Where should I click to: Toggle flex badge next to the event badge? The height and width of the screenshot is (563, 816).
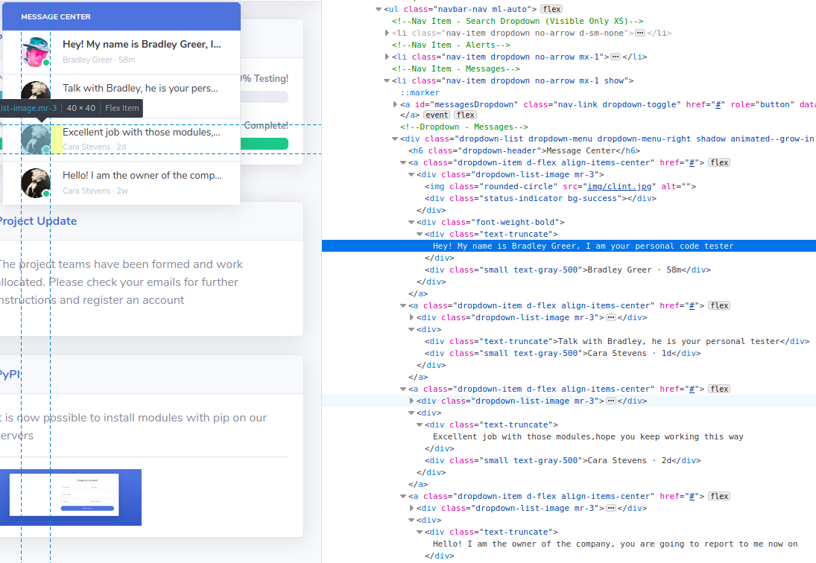(466, 115)
